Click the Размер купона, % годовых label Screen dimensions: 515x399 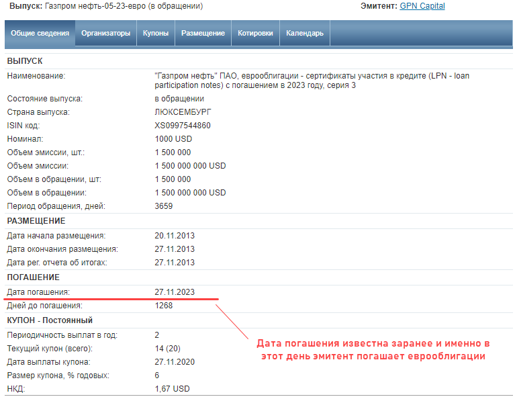(58, 375)
